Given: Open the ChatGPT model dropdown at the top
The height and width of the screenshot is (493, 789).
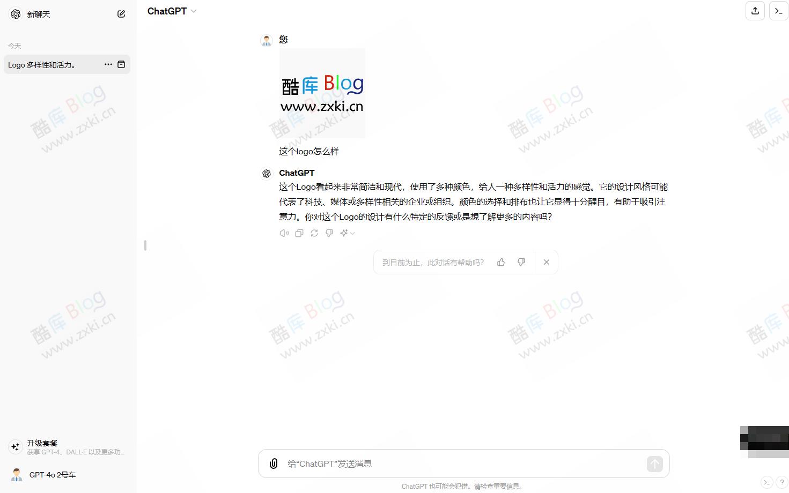Looking at the screenshot, I should click(x=172, y=11).
